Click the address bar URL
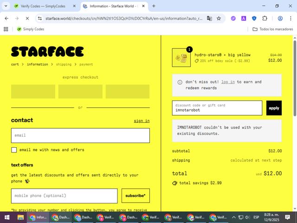Viewport: 297px width, 223px height. pyautogui.click(x=124, y=19)
